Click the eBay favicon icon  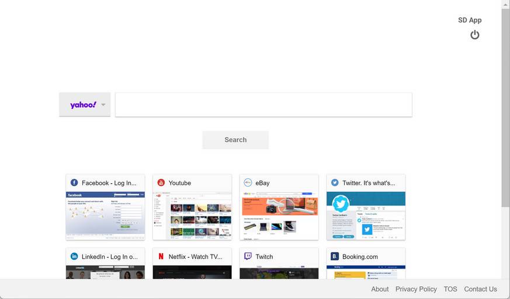click(248, 183)
